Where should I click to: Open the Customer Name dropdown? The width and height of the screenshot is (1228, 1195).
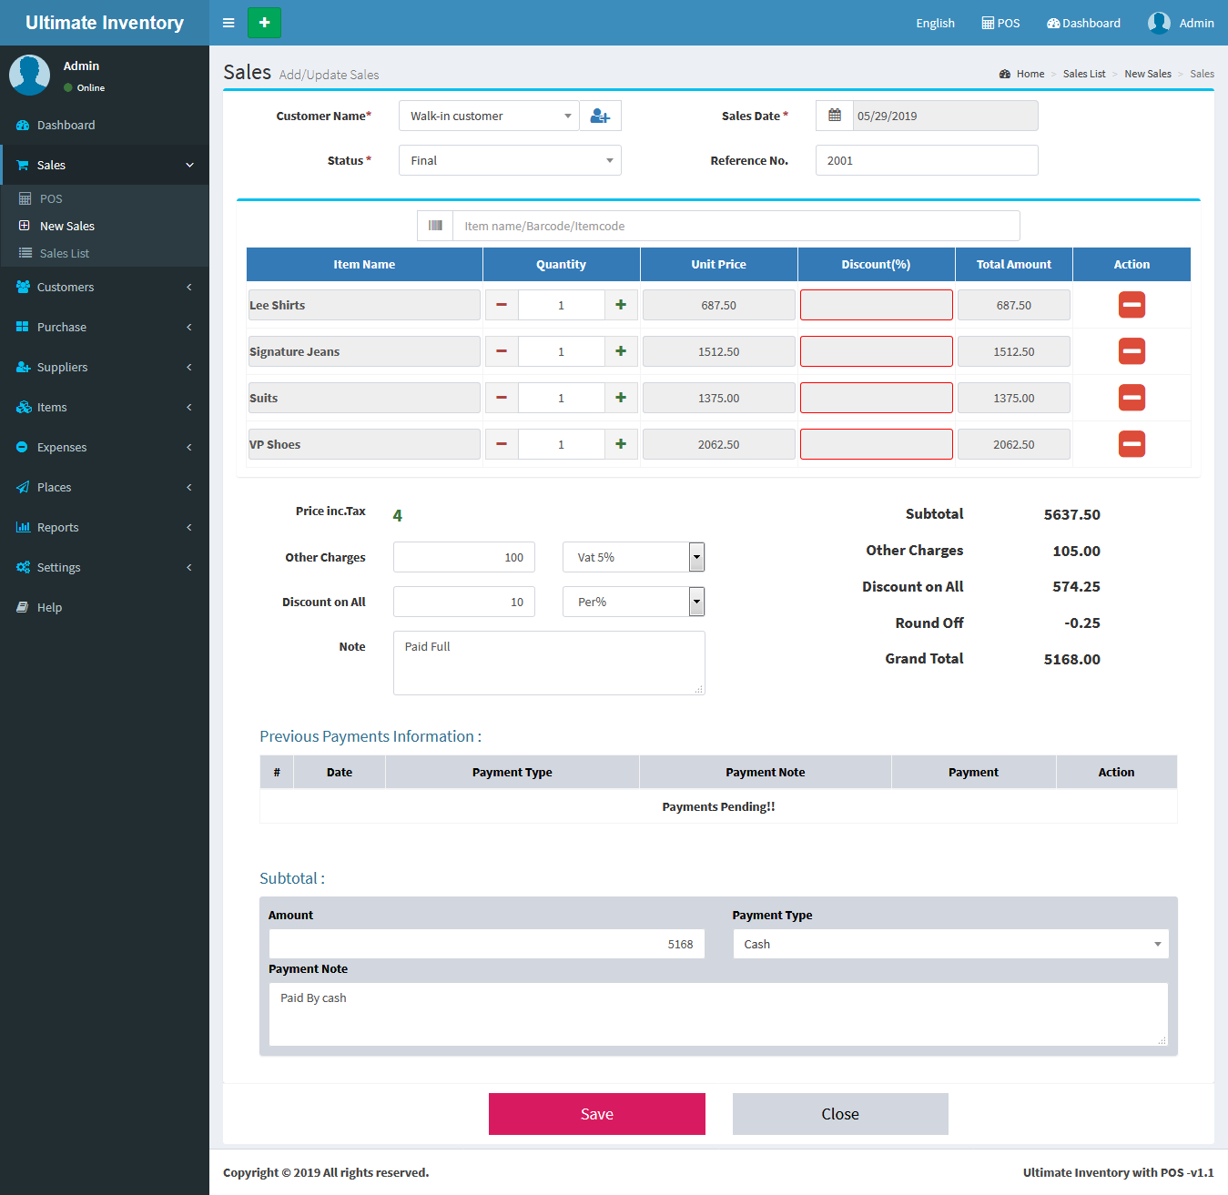489,116
